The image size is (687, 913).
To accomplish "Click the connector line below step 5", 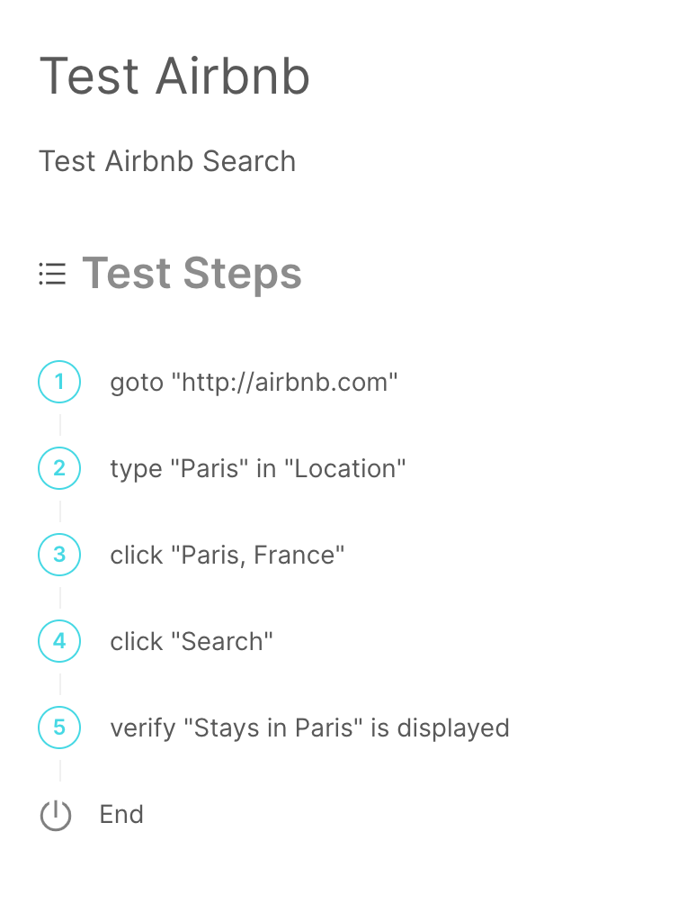I will tap(60, 771).
